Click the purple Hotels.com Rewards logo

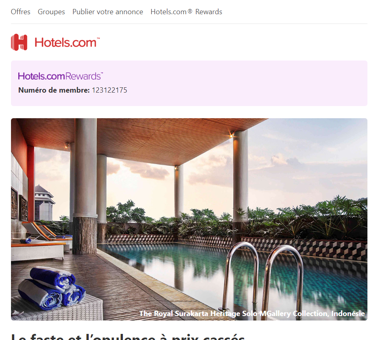[60, 76]
